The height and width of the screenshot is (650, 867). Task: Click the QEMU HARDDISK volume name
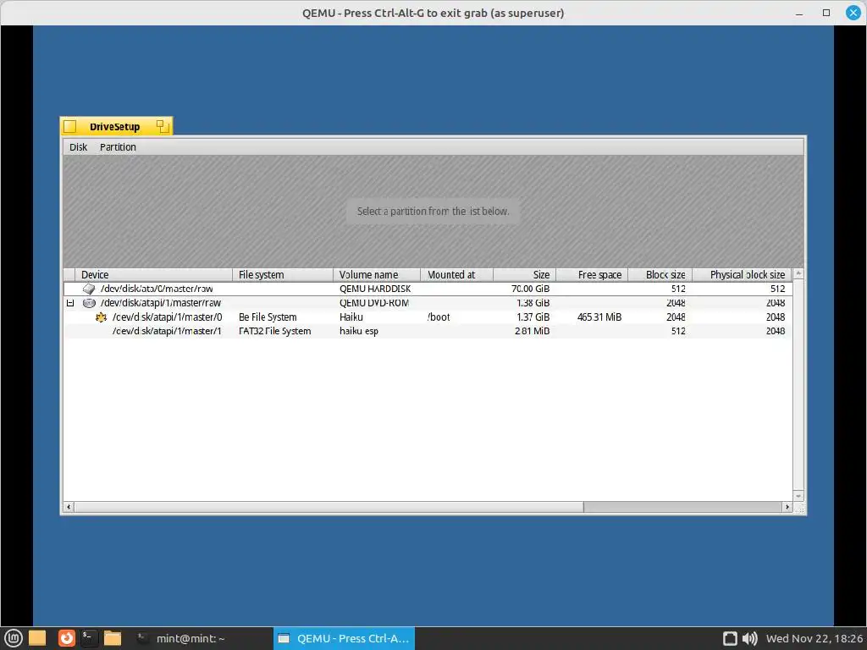tap(375, 289)
